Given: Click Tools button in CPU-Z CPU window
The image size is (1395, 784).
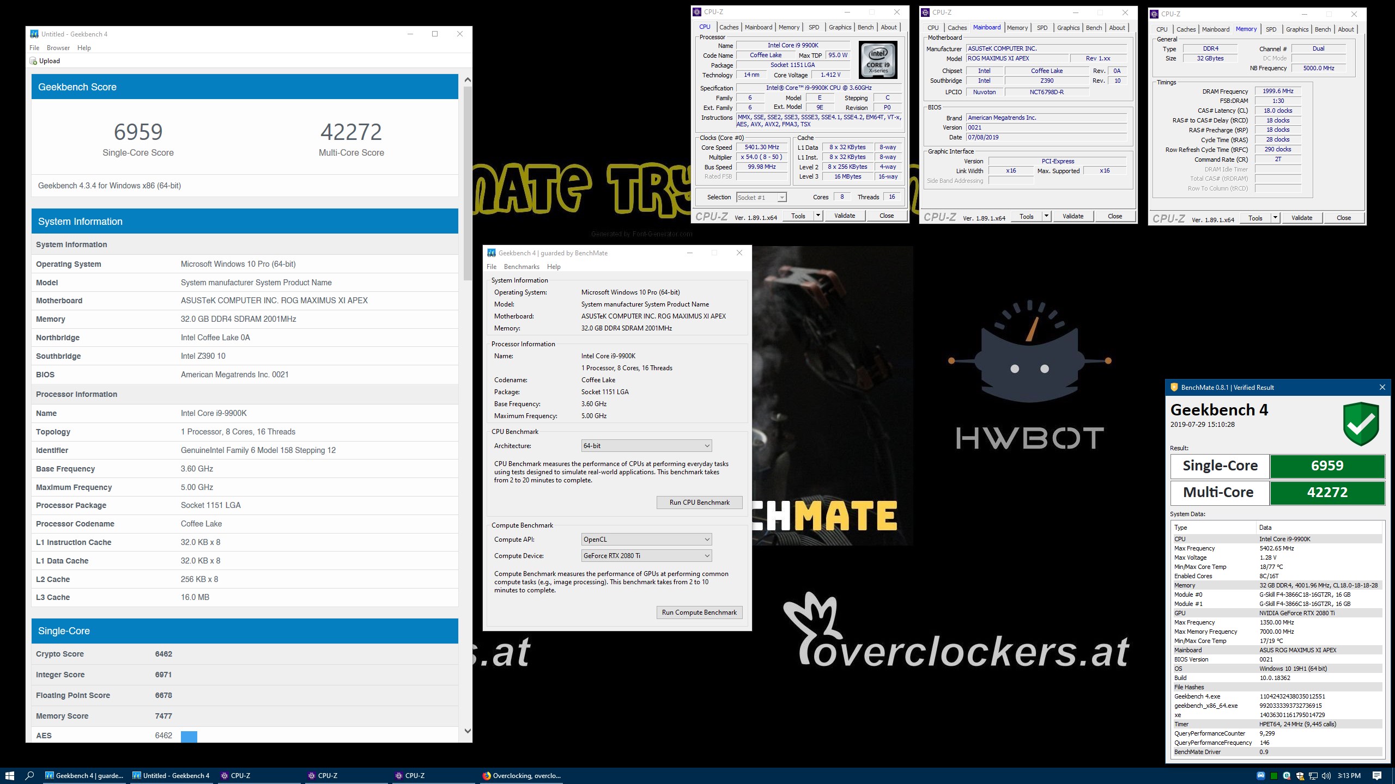Looking at the screenshot, I should pos(798,216).
